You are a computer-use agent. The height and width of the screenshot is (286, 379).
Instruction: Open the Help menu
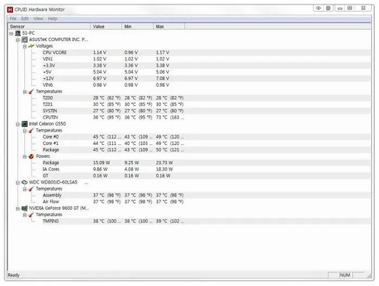[x=53, y=18]
